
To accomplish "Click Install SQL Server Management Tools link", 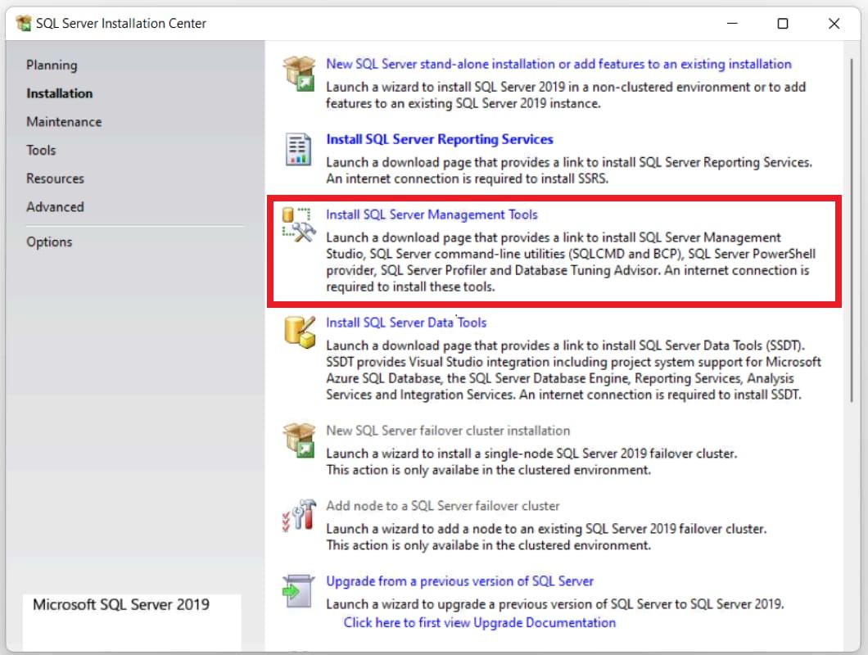I will coord(432,215).
